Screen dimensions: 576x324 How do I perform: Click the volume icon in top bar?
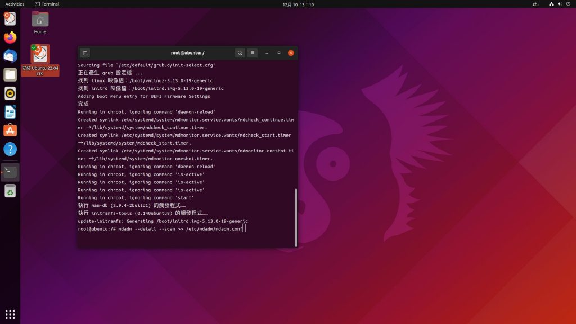tap(560, 4)
